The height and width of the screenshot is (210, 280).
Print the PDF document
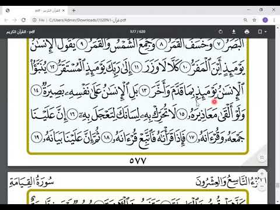247,32
